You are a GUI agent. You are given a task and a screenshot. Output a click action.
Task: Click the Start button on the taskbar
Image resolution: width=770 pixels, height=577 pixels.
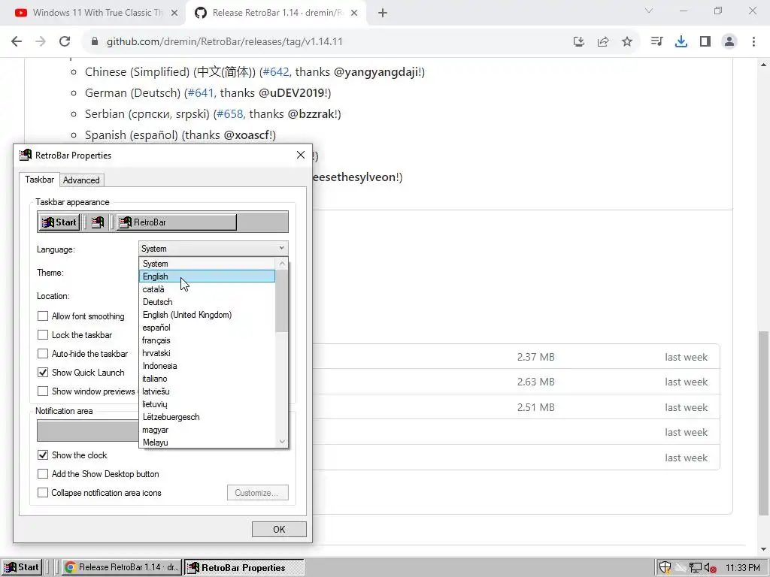(x=20, y=567)
